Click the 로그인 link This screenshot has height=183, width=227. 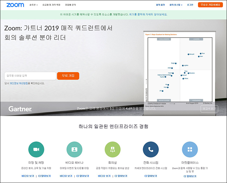point(190,5)
